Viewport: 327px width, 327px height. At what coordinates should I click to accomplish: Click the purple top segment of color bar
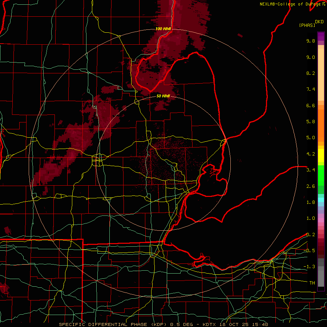tap(321, 36)
